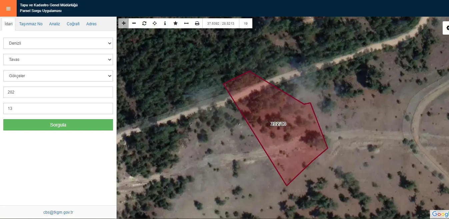449x219 pixels.
Task: Focus the block number field containing 202
Action: pyautogui.click(x=58, y=92)
